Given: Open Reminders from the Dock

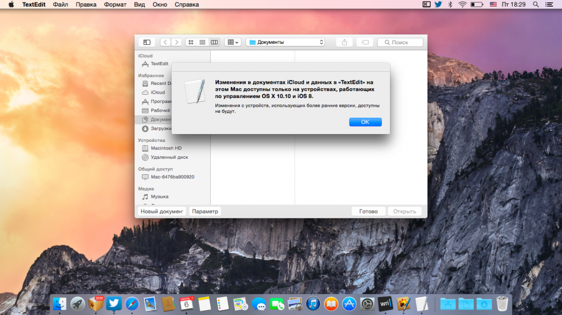Looking at the screenshot, I should coord(223,304).
